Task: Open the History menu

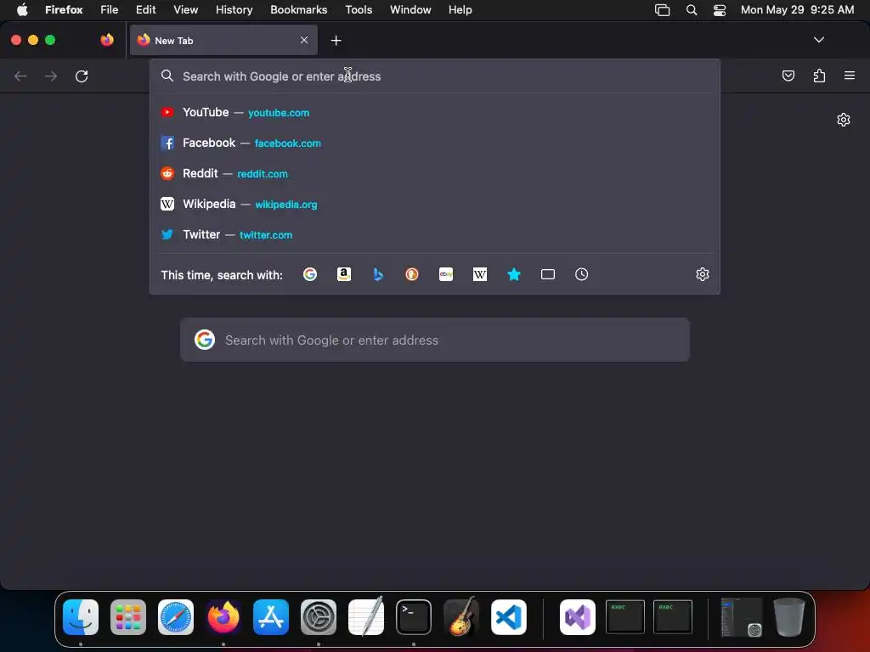Action: click(x=234, y=9)
